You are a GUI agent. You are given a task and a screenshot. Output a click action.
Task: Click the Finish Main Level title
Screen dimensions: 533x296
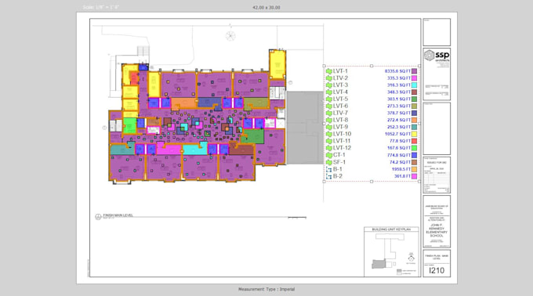[x=118, y=215]
